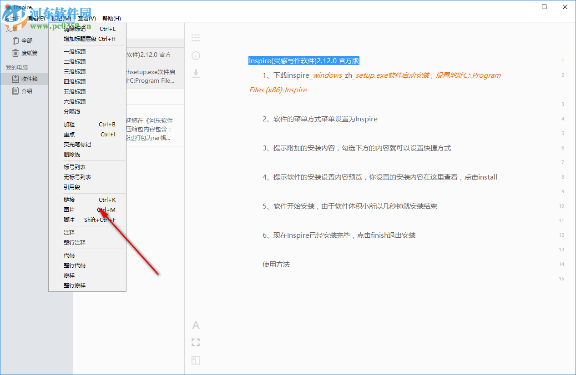576x375 pixels.
Task: Apply 二级标题 heading
Action: pyautogui.click(x=87, y=62)
